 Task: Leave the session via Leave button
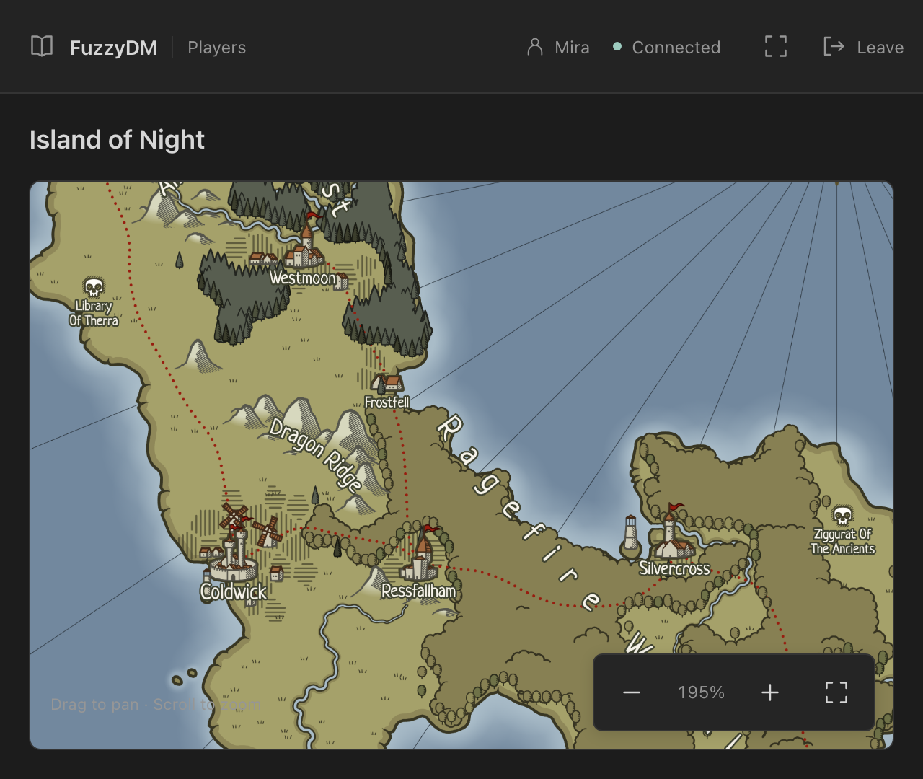tap(863, 47)
